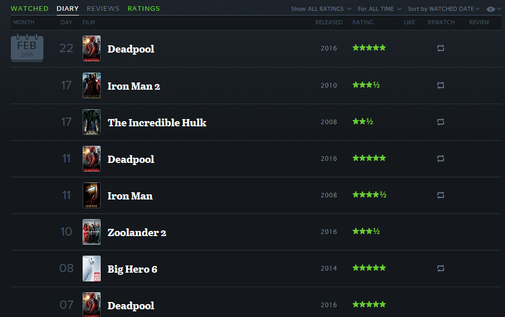This screenshot has width=505, height=317.
Task: Click day 22 entry link
Action: click(66, 48)
